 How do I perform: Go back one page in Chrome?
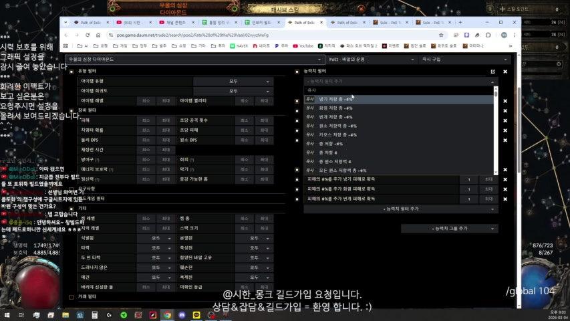pos(66,35)
